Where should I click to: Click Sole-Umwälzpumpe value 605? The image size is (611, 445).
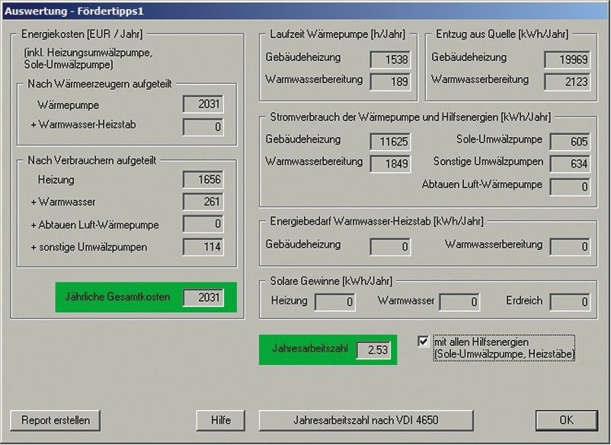tap(570, 142)
